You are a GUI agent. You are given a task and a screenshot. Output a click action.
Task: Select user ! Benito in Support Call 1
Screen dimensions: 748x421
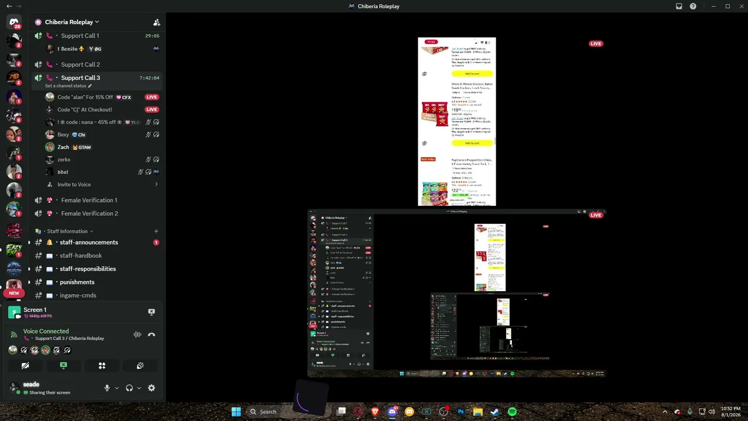[102, 49]
